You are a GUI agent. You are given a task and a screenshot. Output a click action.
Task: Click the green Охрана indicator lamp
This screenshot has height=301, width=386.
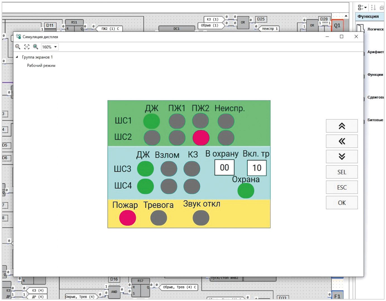246,191
